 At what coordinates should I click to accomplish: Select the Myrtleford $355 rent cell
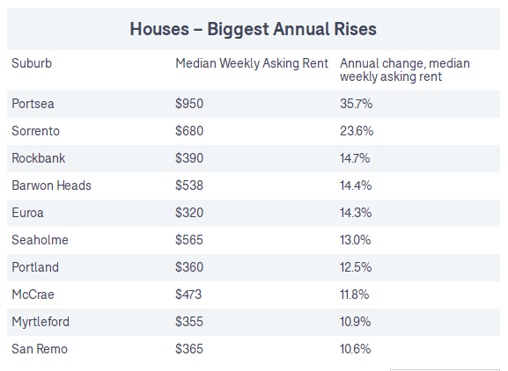point(189,322)
